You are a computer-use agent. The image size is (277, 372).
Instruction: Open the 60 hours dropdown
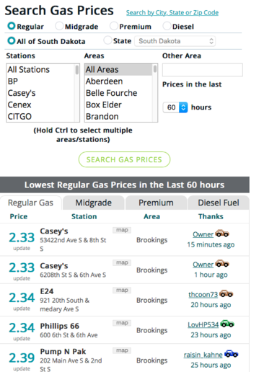point(175,107)
